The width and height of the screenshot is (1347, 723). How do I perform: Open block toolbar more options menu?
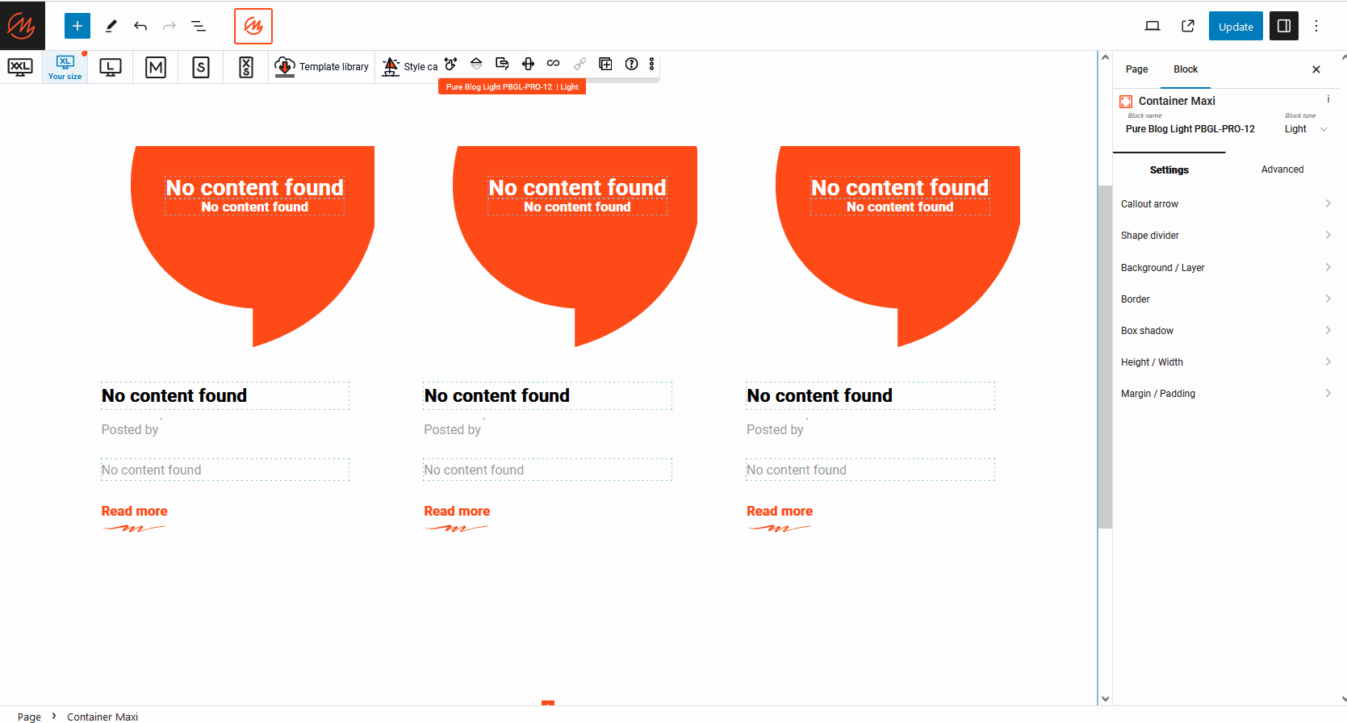coord(651,64)
